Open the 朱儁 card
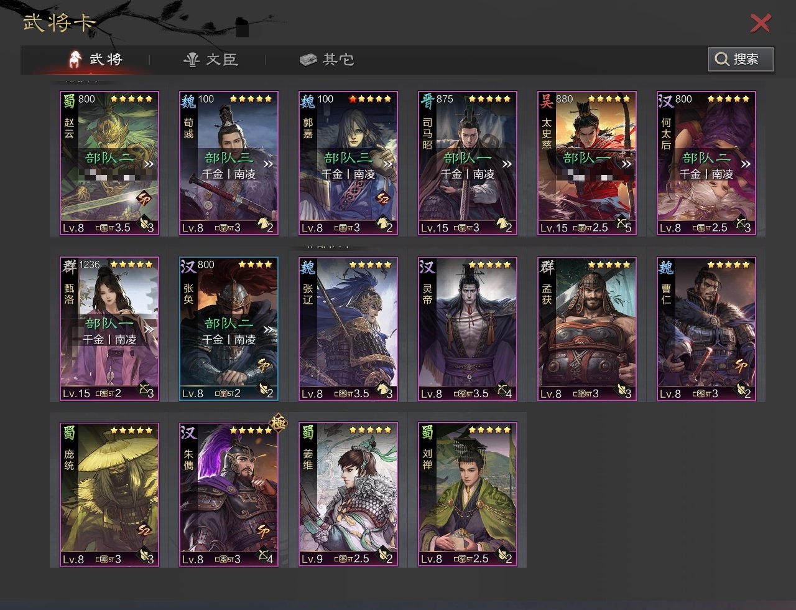Viewport: 796px width, 610px height. (x=229, y=494)
